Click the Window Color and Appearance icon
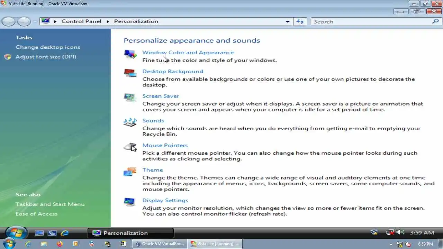The width and height of the screenshot is (443, 249). (x=130, y=54)
